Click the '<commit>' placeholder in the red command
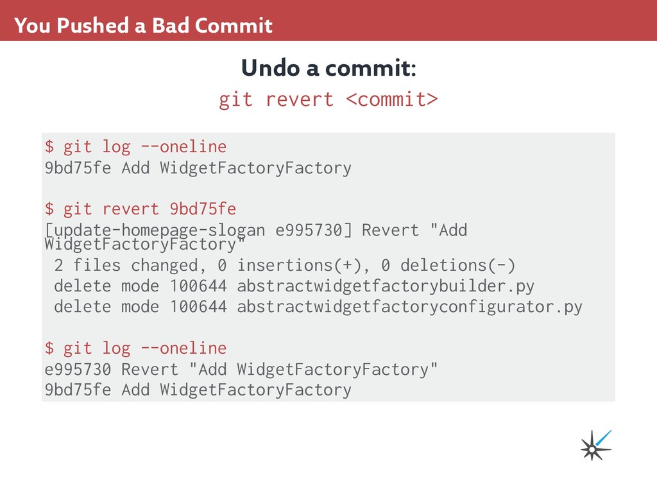 tap(392, 99)
